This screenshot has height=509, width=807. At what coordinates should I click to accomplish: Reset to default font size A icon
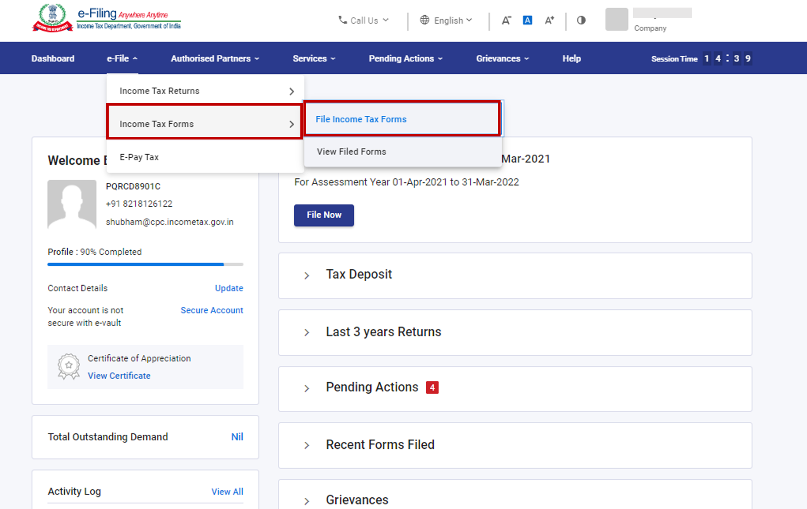[527, 20]
